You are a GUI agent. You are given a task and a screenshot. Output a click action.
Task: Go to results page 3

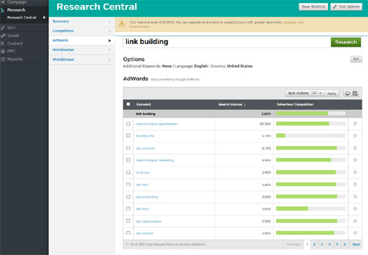[x=322, y=245]
